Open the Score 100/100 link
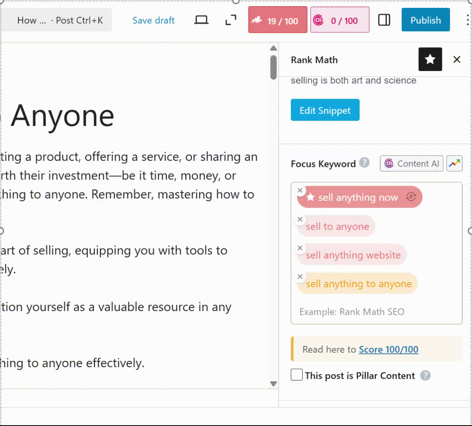Viewport: 472px width, 426px height. click(388, 349)
